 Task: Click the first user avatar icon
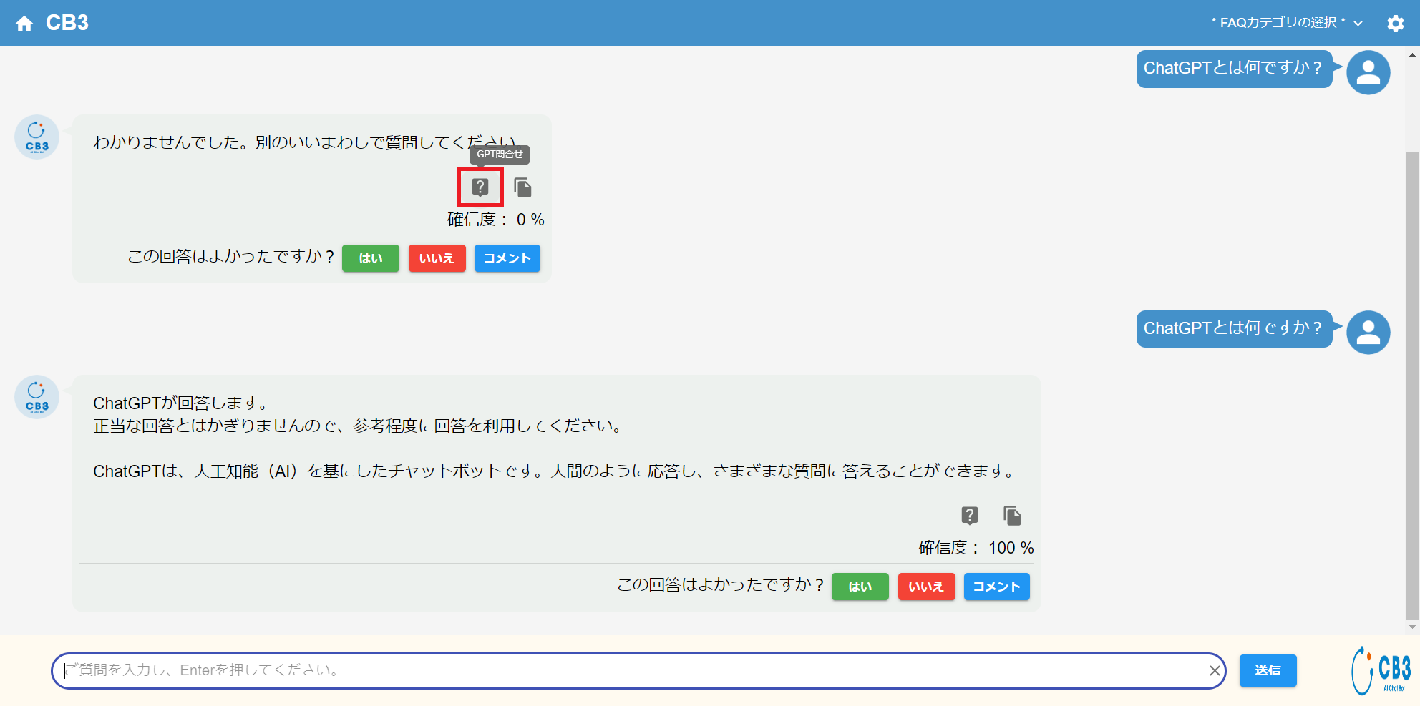click(x=1368, y=72)
